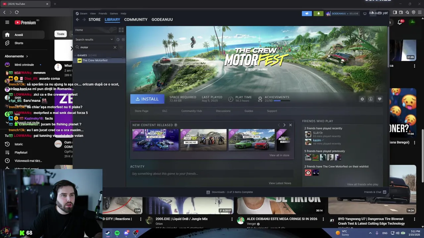Click the motor search field
424x238 pixels.
pos(96,47)
